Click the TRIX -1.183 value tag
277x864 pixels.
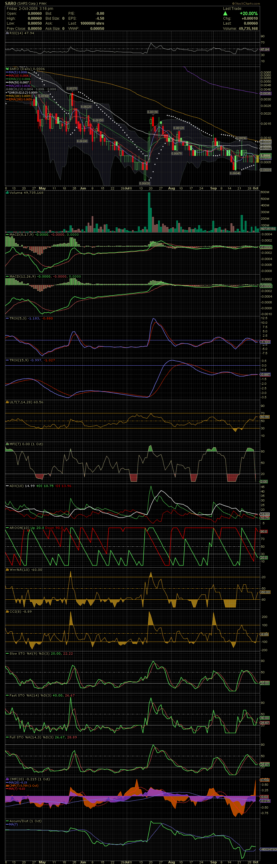265,342
